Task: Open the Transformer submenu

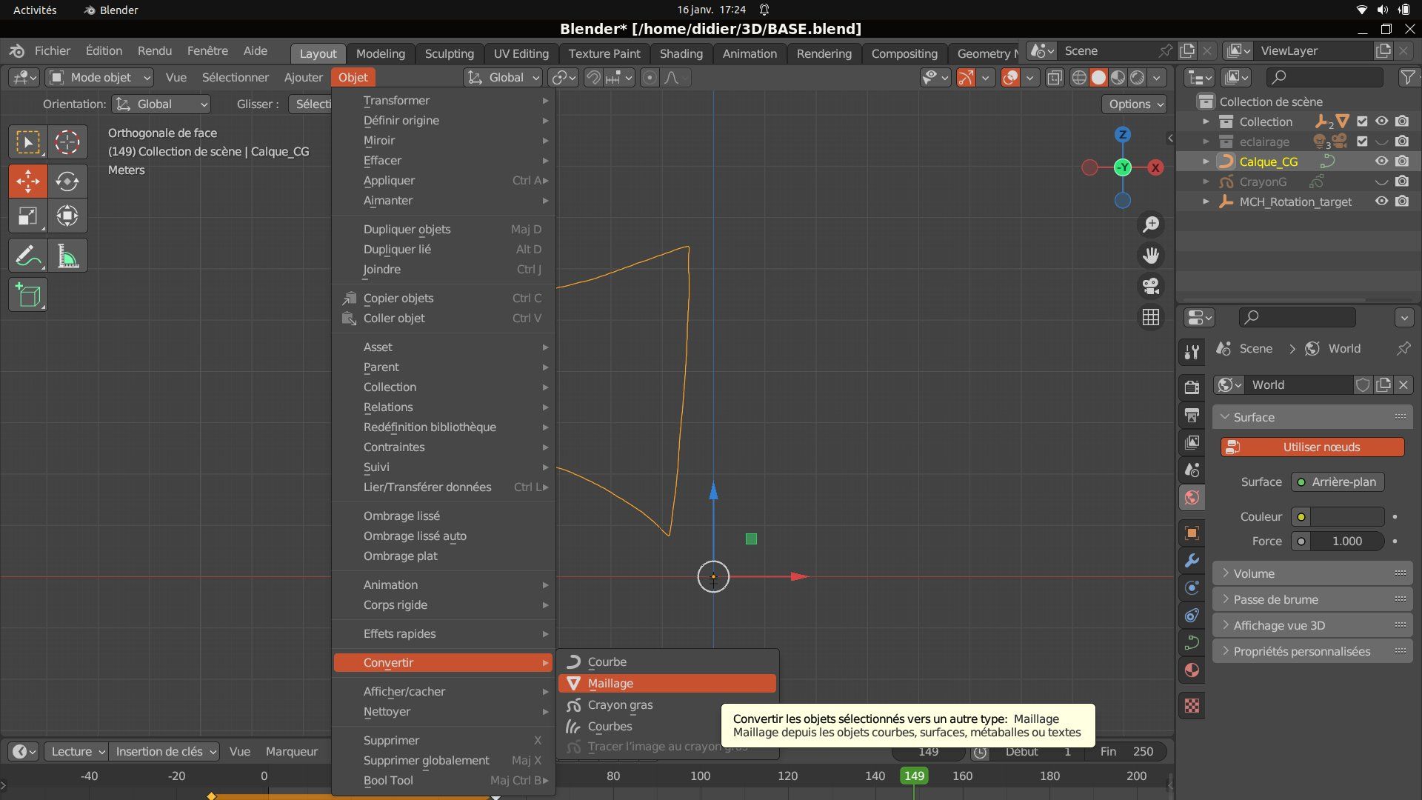Action: pos(443,100)
